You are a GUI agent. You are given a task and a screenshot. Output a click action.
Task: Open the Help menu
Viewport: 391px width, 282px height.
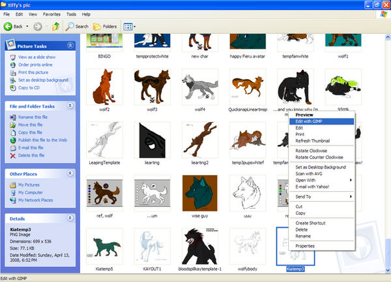coord(86,14)
